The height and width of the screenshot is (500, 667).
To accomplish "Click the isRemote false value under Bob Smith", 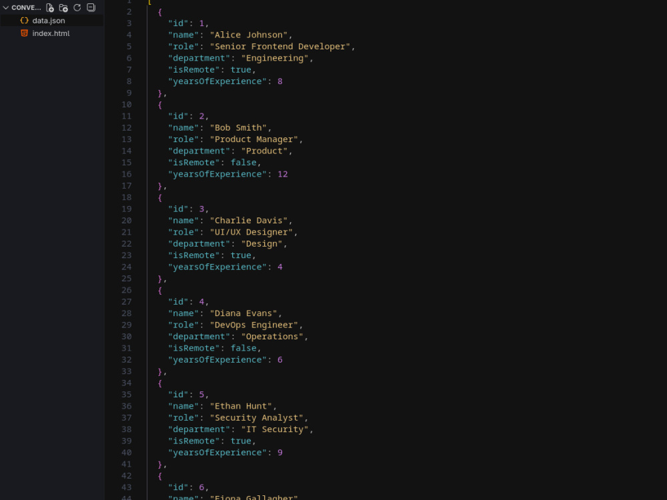I will (x=243, y=163).
